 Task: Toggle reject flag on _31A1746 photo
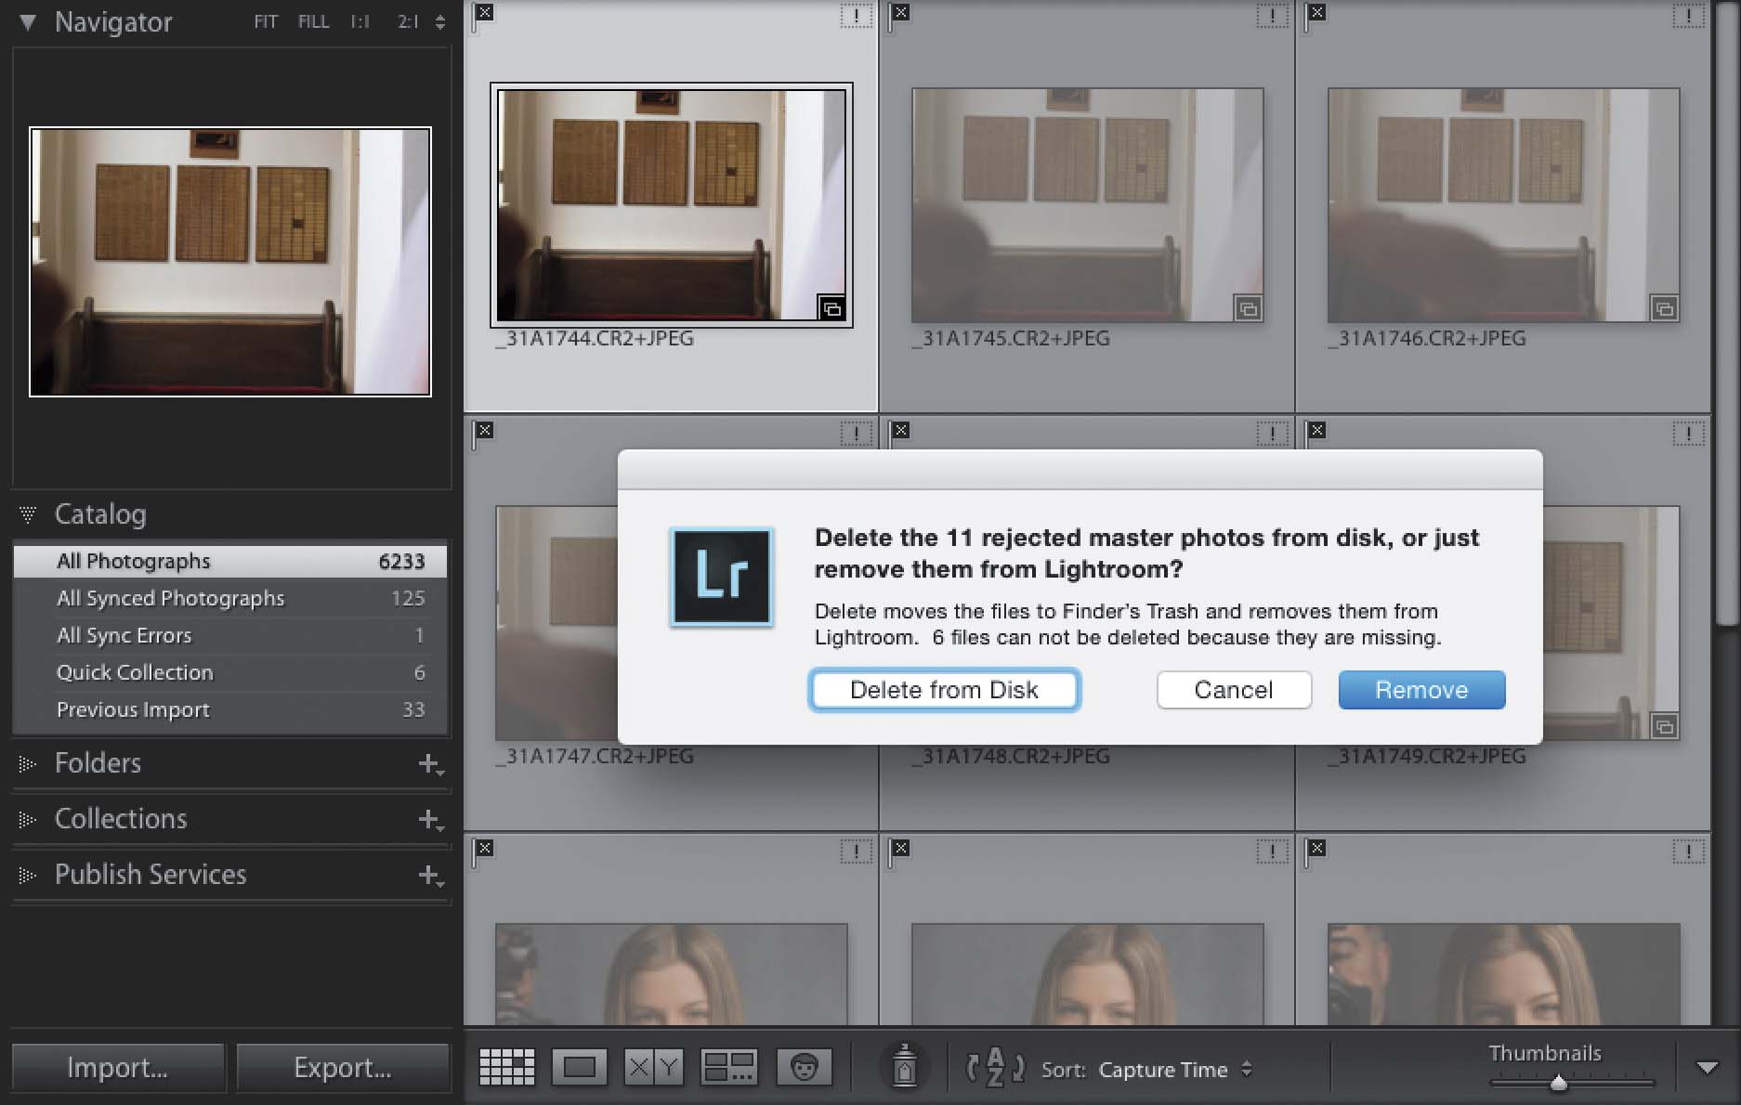coord(1316,15)
